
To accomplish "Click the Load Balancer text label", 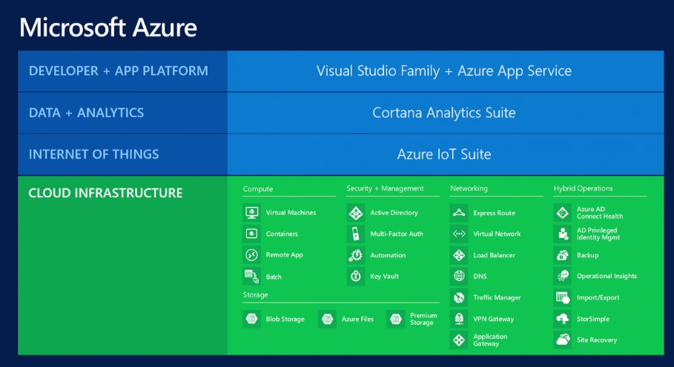I will pyautogui.click(x=495, y=255).
